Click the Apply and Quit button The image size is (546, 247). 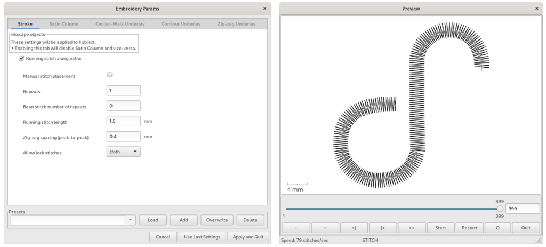point(248,237)
